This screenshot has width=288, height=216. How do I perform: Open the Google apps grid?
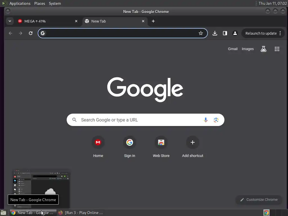(277, 49)
